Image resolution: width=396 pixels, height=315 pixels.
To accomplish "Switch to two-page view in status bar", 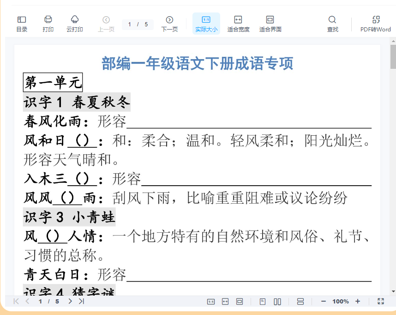I will tap(277, 302).
